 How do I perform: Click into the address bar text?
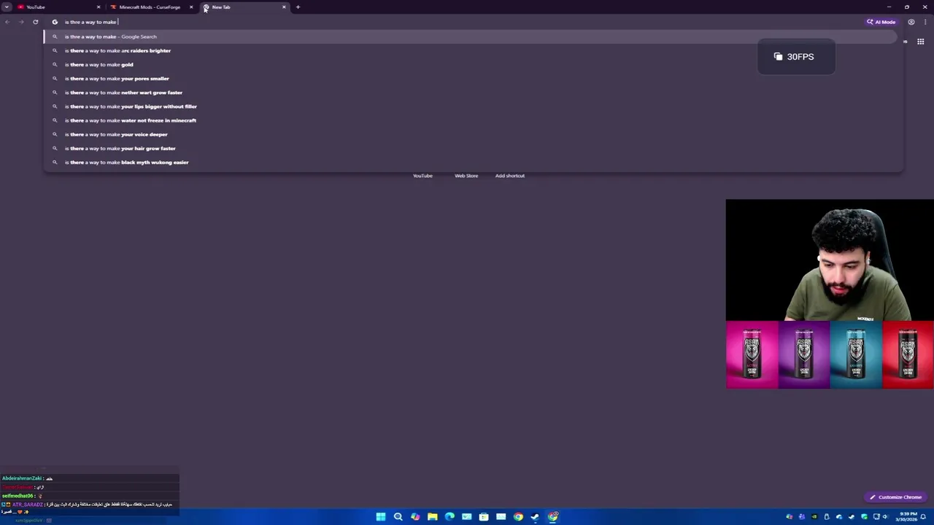[x=91, y=22]
